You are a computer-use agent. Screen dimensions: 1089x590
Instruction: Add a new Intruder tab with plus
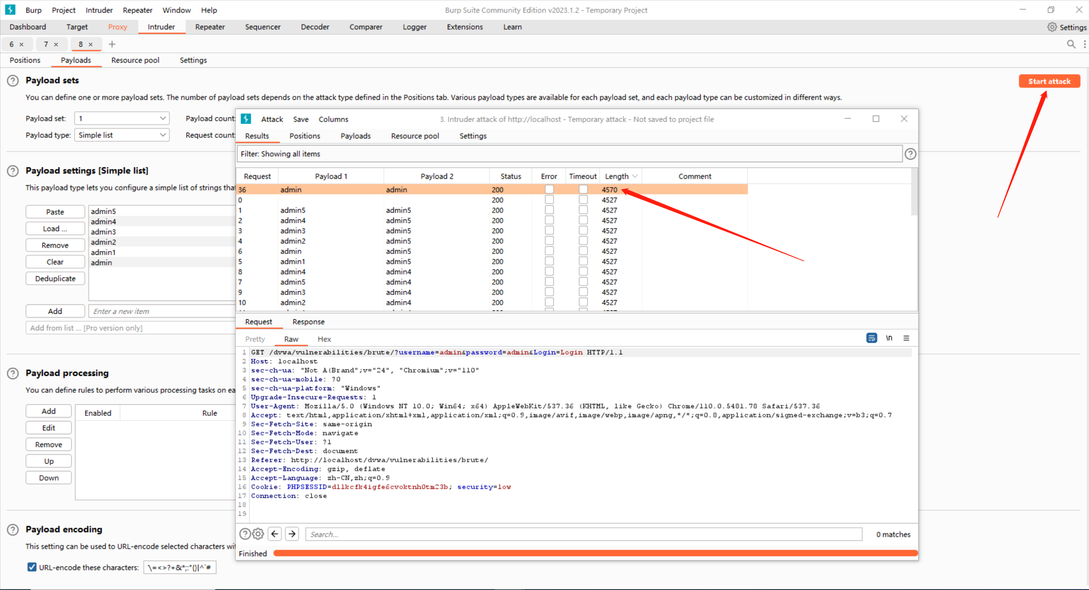pos(112,44)
